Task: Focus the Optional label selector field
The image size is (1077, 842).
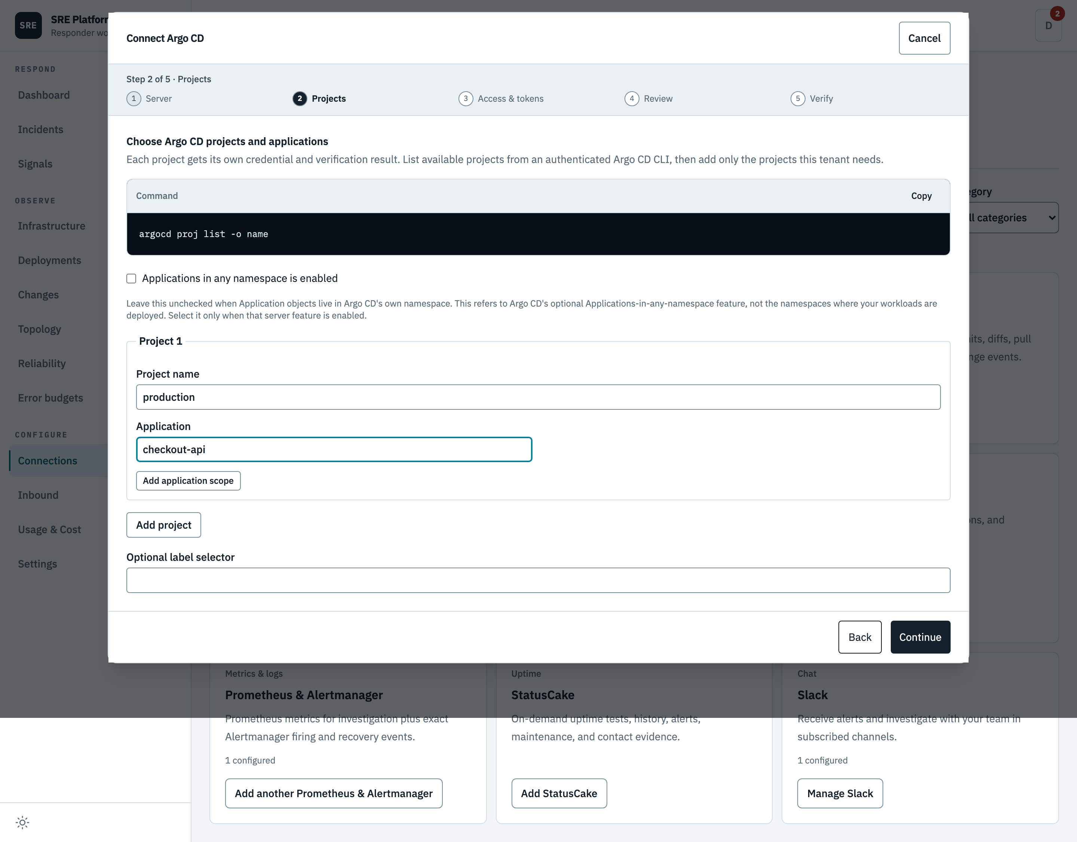Action: [x=538, y=580]
